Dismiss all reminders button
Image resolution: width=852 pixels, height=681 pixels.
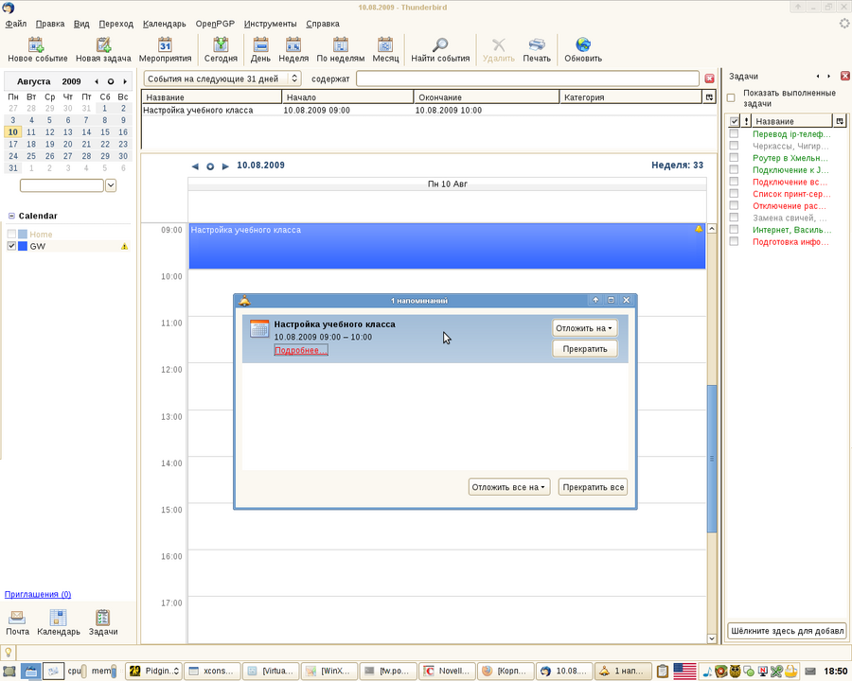[593, 487]
